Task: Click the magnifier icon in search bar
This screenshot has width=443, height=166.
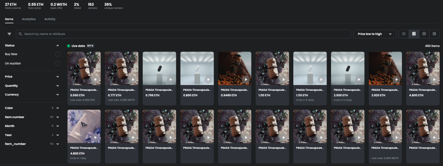Action: [x=21, y=34]
